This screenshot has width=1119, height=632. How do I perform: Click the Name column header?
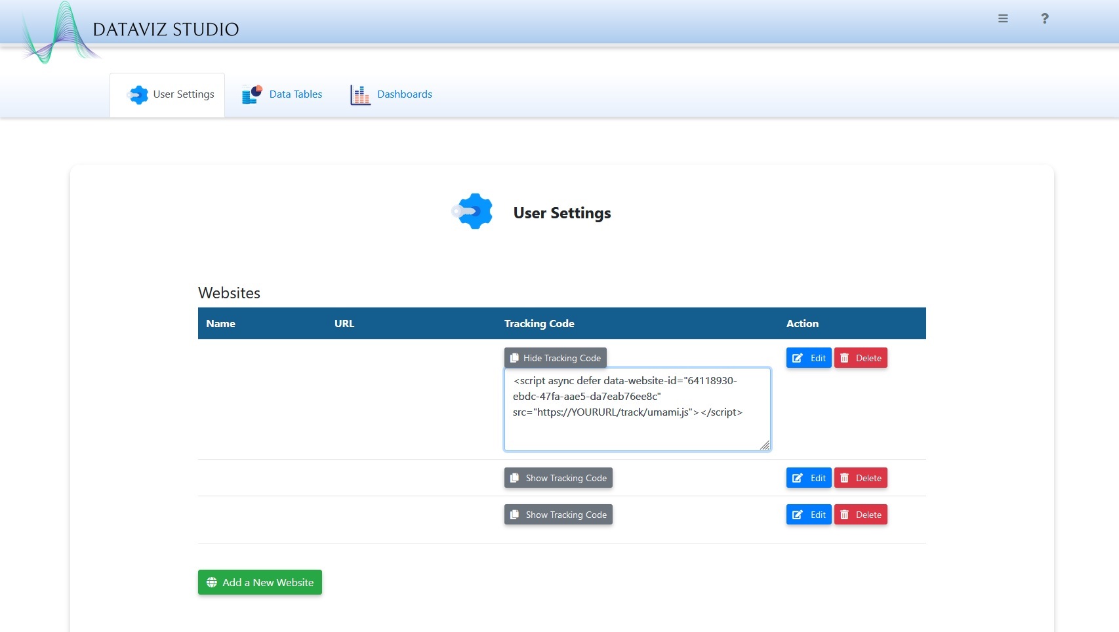[x=220, y=323]
